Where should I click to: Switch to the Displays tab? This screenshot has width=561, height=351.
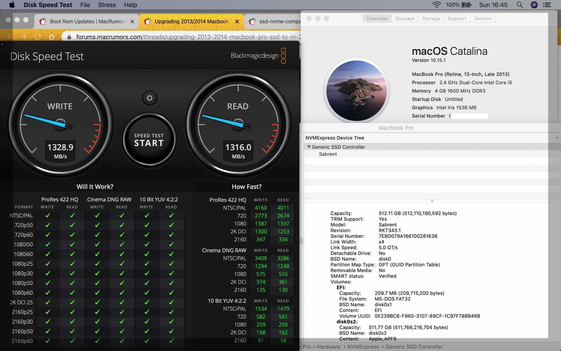pos(404,19)
